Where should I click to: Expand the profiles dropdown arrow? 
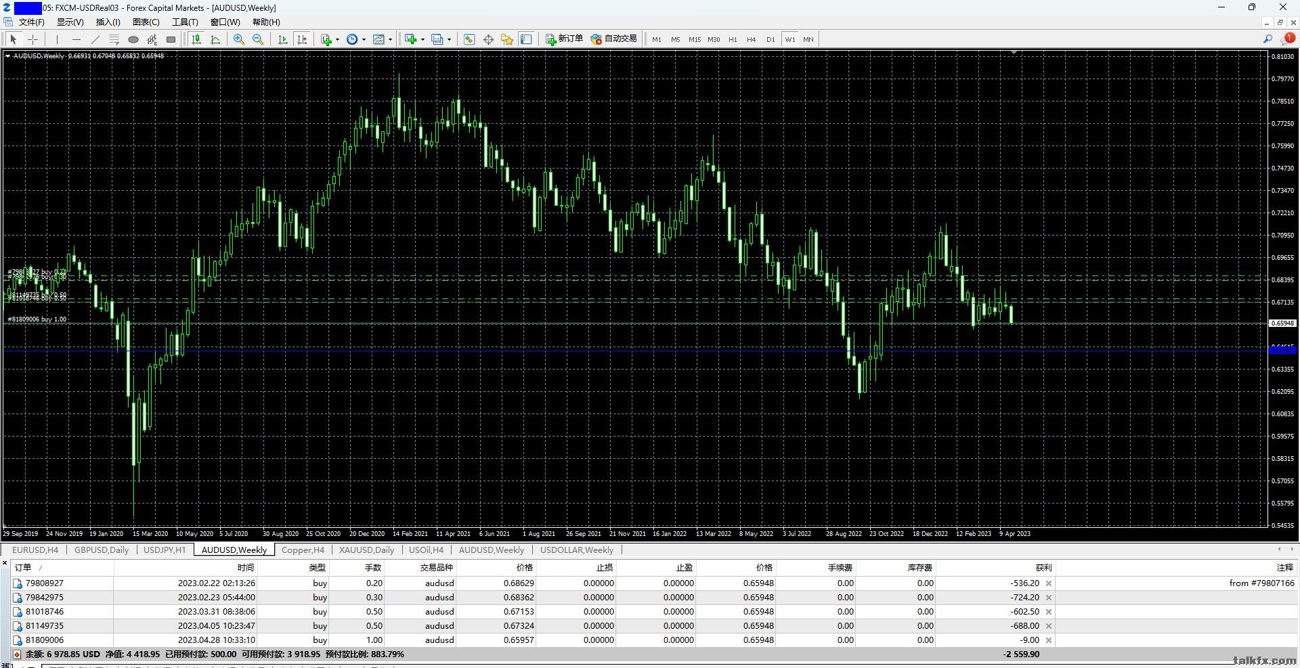pos(448,39)
